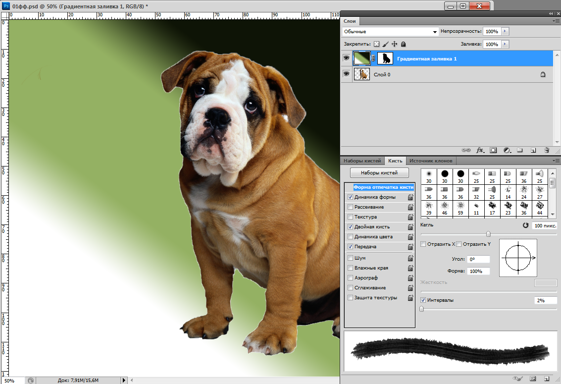Select the brush tip labeled 14
This screenshot has height=384, width=561.
508,192
